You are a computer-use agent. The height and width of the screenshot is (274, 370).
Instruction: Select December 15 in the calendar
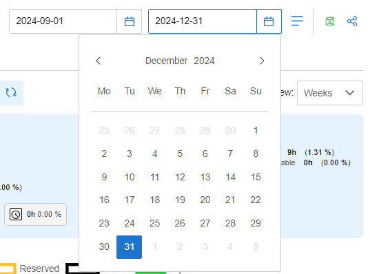[256, 177]
